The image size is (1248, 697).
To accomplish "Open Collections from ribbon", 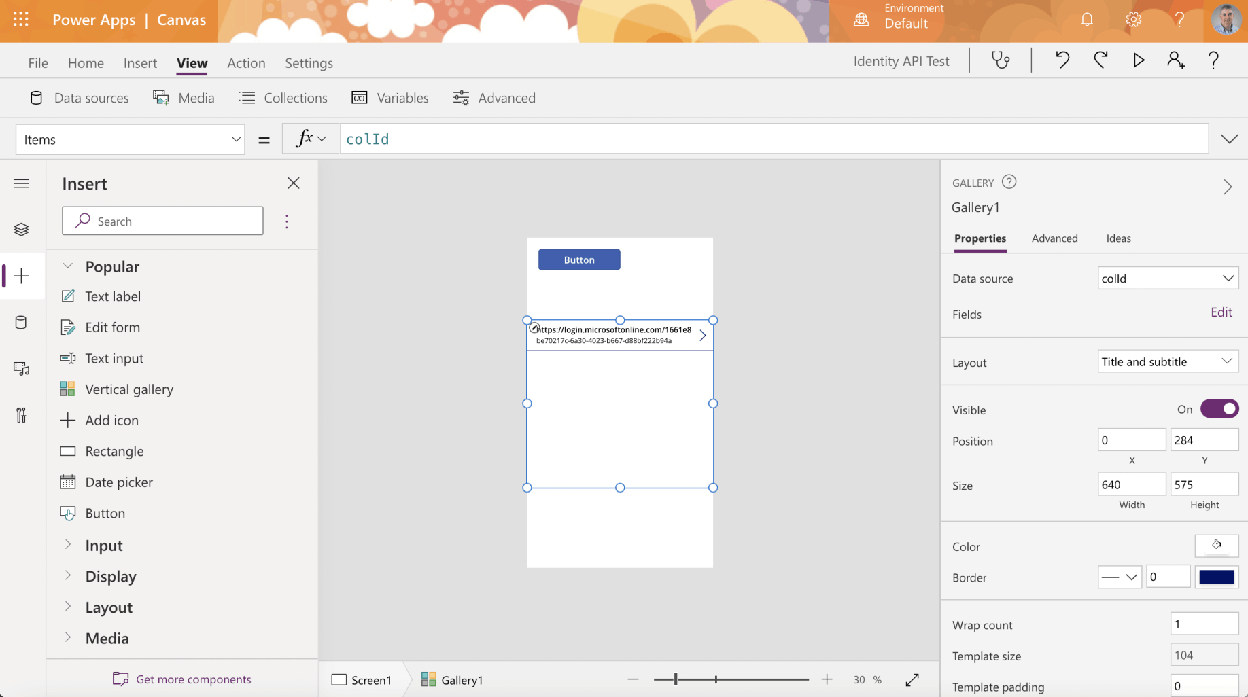I will [283, 98].
